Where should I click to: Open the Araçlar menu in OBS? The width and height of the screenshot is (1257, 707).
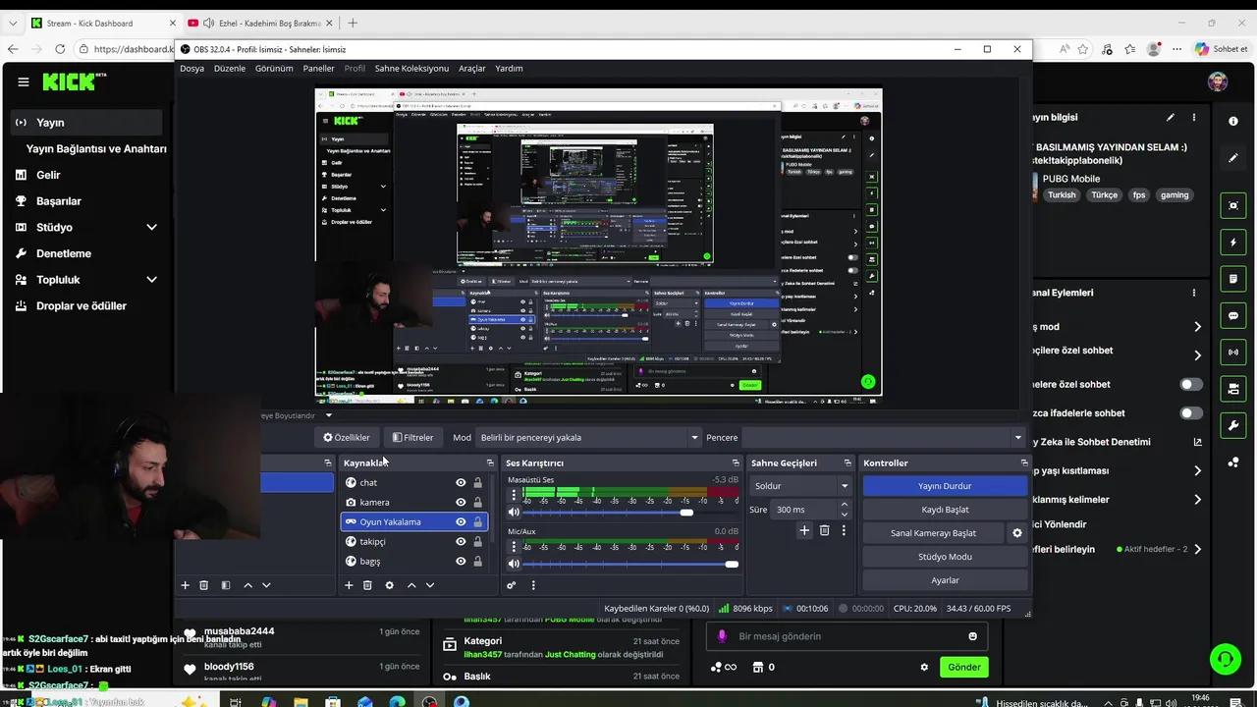click(471, 68)
